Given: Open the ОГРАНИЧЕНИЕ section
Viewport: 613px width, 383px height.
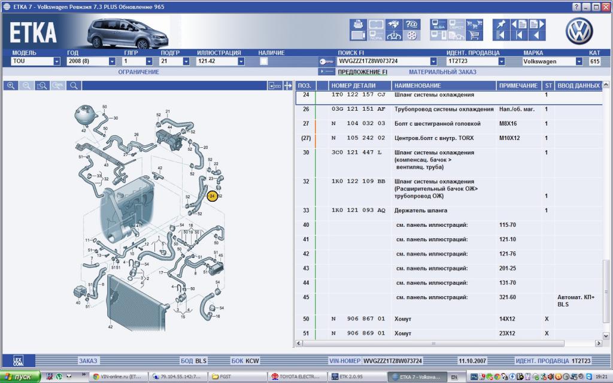Looking at the screenshot, I should [139, 72].
